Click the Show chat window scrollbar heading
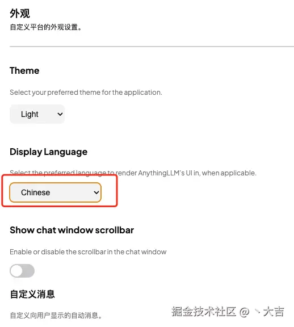Viewport: 294px width, 327px height. (x=72, y=230)
